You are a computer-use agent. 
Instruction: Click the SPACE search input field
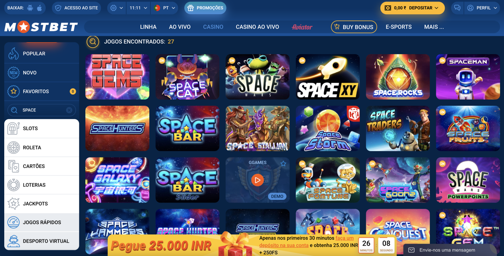point(42,110)
